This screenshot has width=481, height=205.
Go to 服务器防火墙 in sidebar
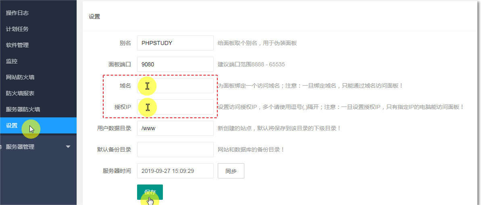23,109
